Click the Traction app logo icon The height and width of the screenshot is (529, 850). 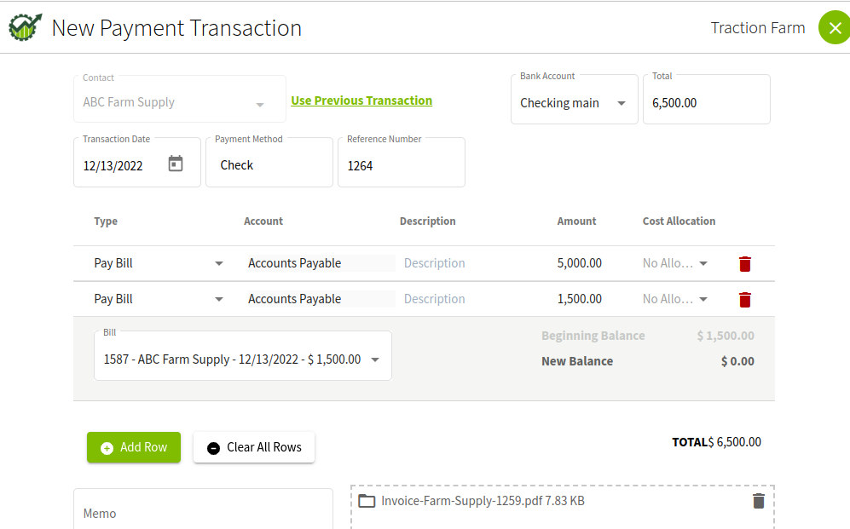[x=25, y=27]
